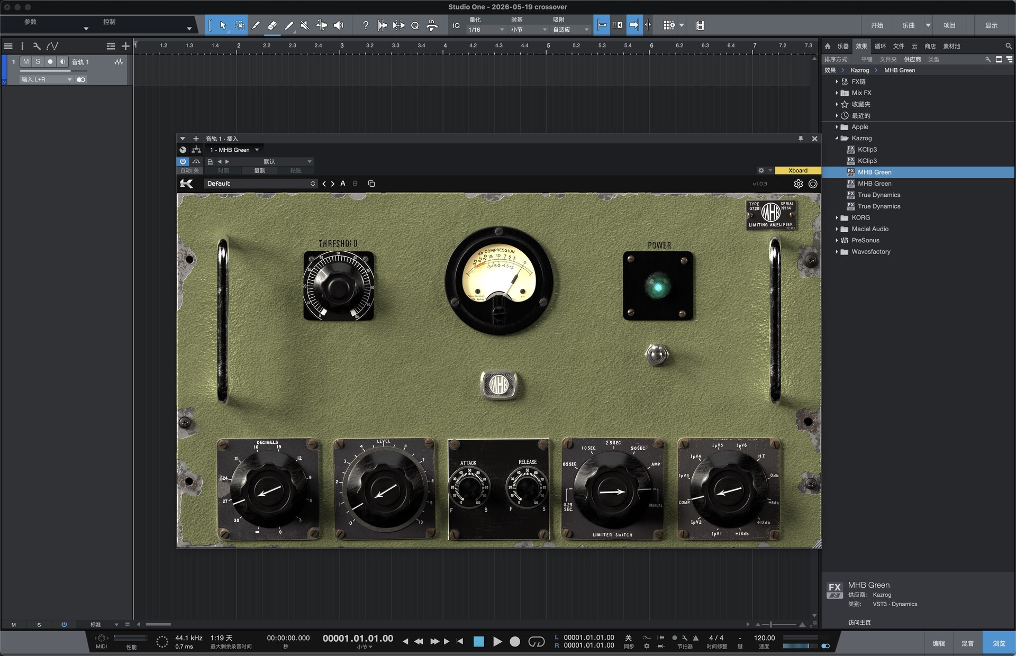Select the Range tool
The image size is (1016, 656).
[x=239, y=25]
